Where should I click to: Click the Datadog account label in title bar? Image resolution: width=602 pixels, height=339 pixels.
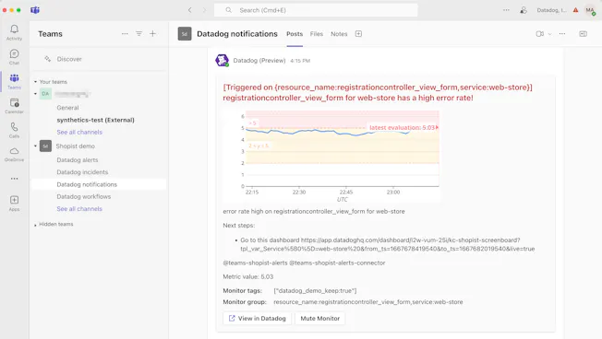click(x=552, y=10)
